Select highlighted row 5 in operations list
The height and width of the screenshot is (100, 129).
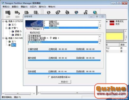(71, 28)
